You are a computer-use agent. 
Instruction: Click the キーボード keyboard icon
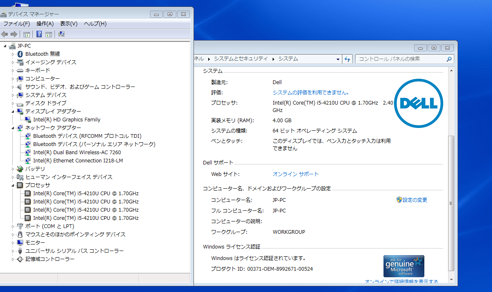(x=20, y=70)
